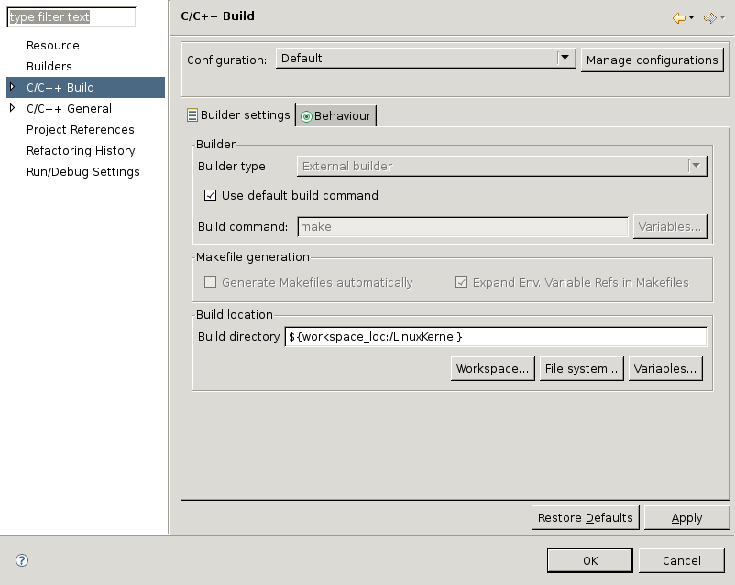The height and width of the screenshot is (585, 735).
Task: Toggle Generate Makefiles automatically checkbox
Action: tap(210, 283)
